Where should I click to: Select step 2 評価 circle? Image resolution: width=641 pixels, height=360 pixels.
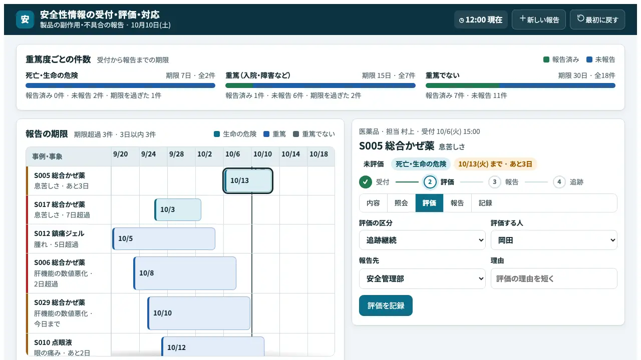(x=430, y=182)
